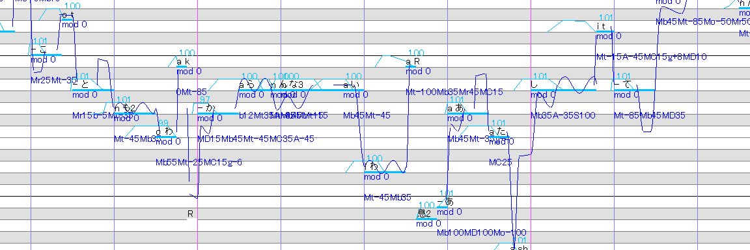This screenshot has height=250, width=750.
Task: Click the rest marker "R"
Action: [x=190, y=214]
